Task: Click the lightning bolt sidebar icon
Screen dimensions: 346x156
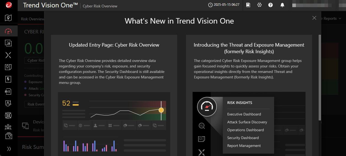Action: [x=8, y=79]
